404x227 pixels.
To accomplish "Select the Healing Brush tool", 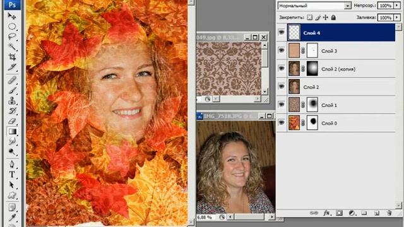I will coord(12,80).
